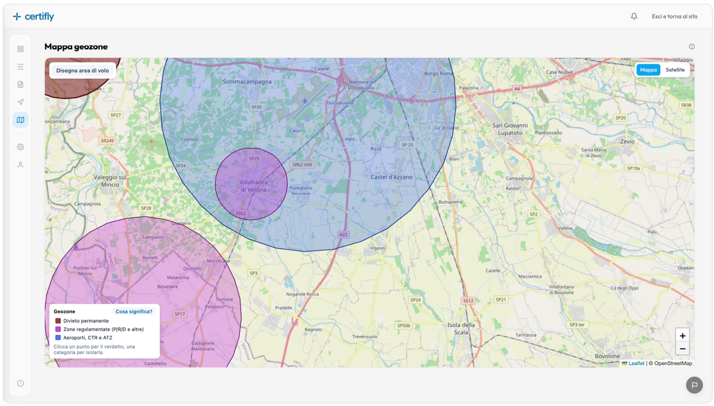Image resolution: width=714 pixels, height=406 pixels.
Task: Click the Zevio label on the map
Action: click(x=627, y=142)
